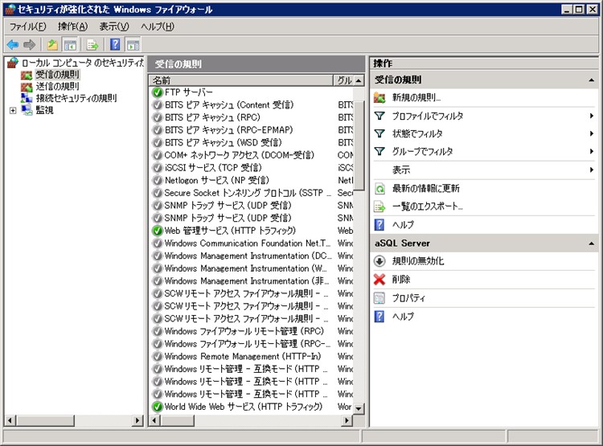Collapse the 受信の規則 actions section
The height and width of the screenshot is (446, 603).
(592, 80)
